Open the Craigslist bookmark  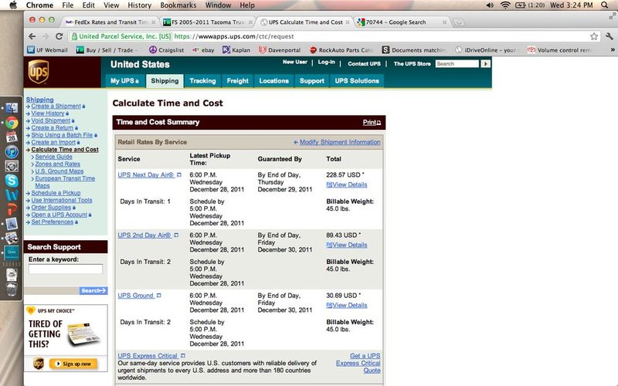point(167,50)
